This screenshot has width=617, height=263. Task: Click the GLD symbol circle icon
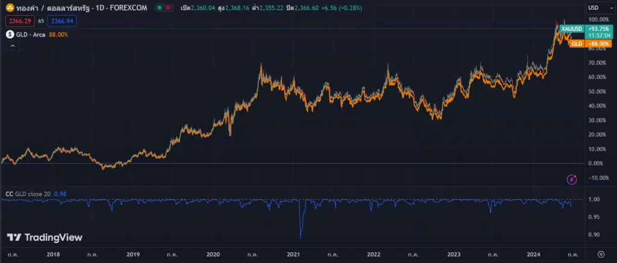[x=10, y=34]
